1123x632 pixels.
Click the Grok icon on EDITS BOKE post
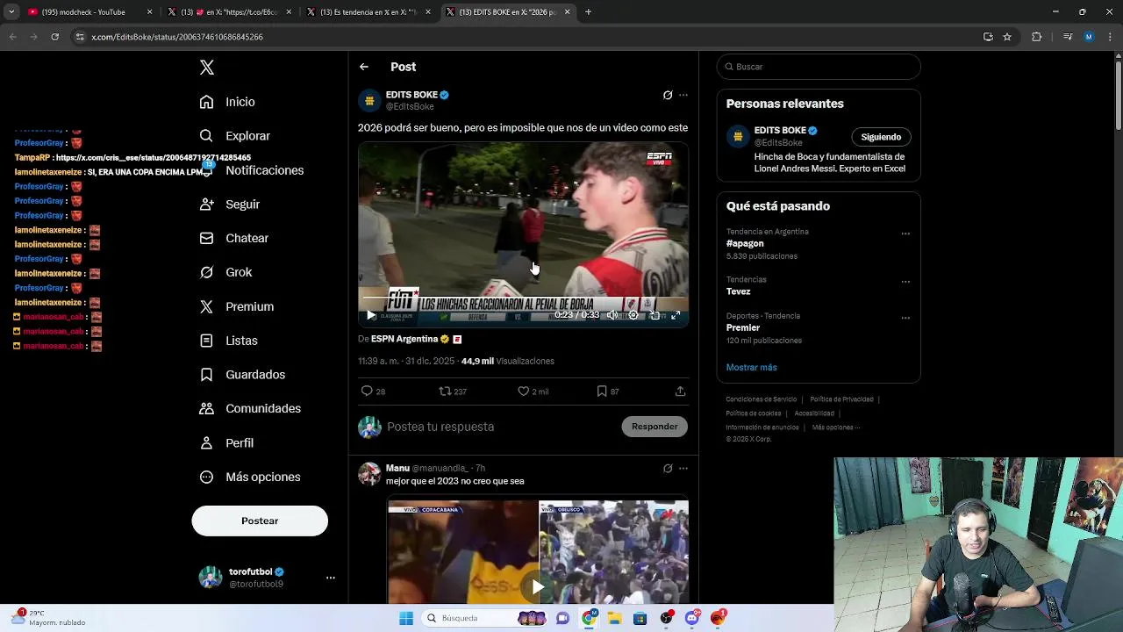[x=668, y=95]
